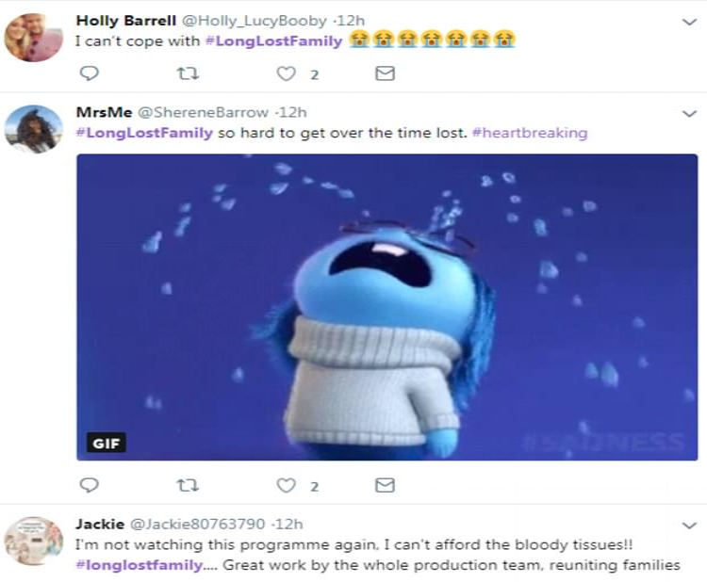View Jackie's profile avatar
707x582 pixels.
(34, 541)
